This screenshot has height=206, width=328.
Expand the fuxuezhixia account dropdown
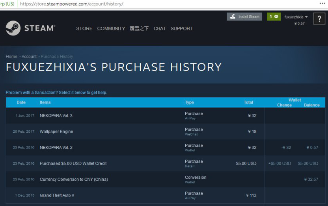(x=296, y=17)
